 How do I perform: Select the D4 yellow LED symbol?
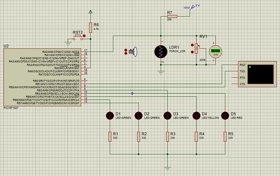pos(196,116)
